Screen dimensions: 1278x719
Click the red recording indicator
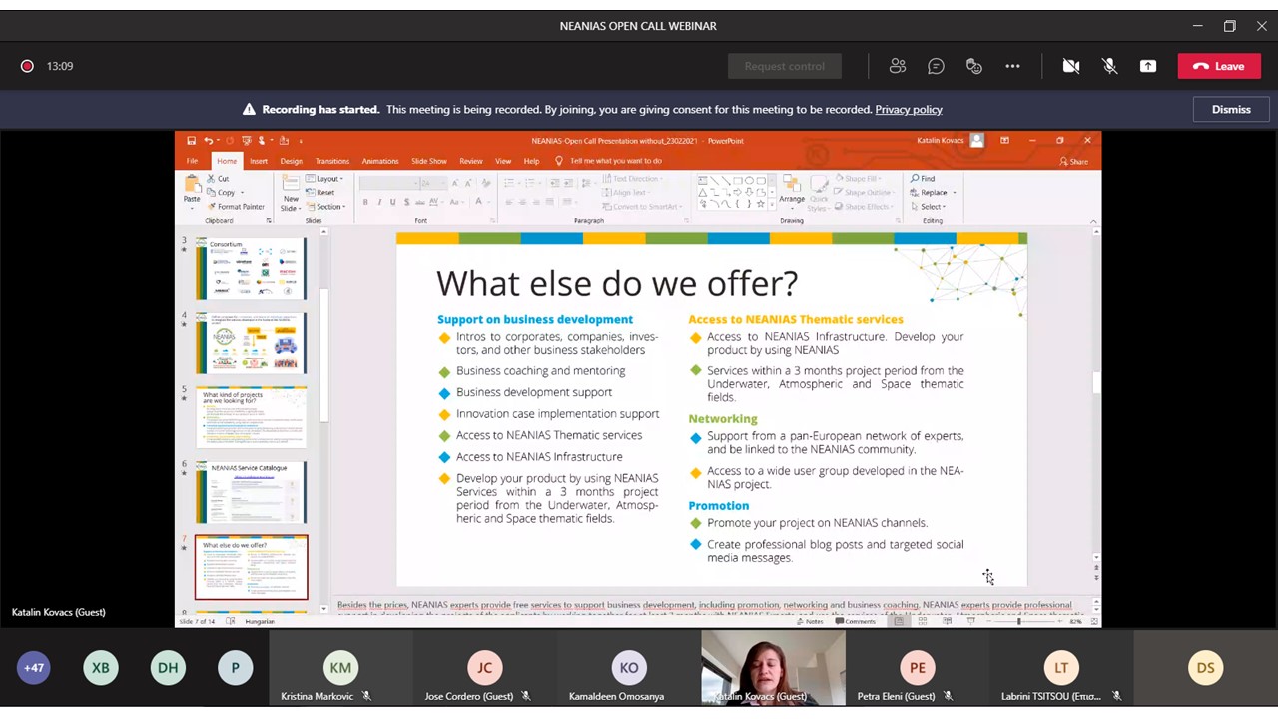click(27, 66)
